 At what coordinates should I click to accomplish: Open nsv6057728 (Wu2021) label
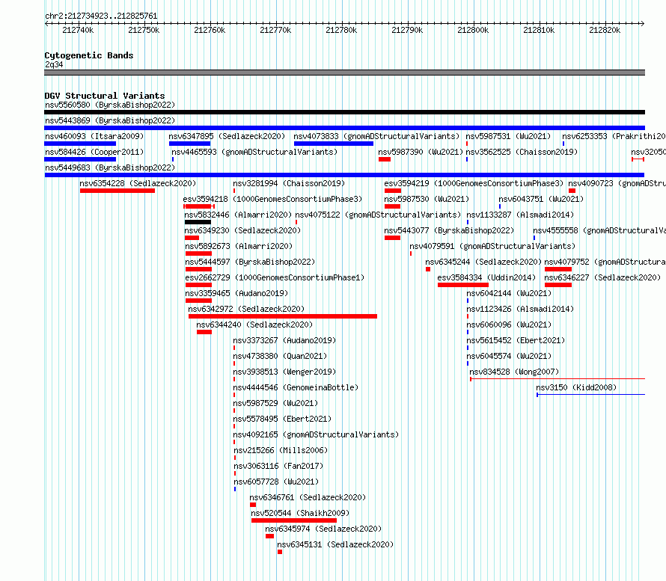tap(276, 482)
